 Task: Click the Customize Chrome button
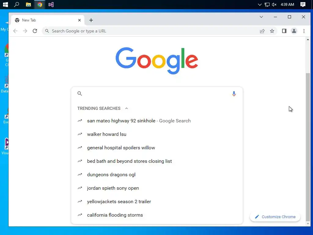(x=275, y=217)
